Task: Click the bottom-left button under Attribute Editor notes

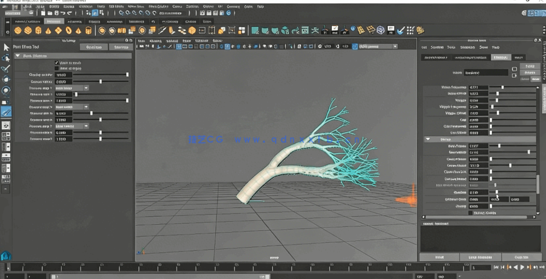Action: [439, 257]
